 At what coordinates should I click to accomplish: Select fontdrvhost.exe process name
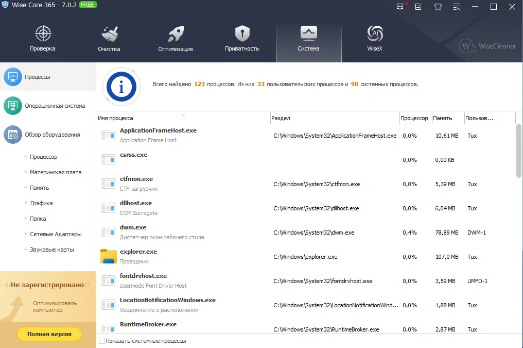click(143, 276)
